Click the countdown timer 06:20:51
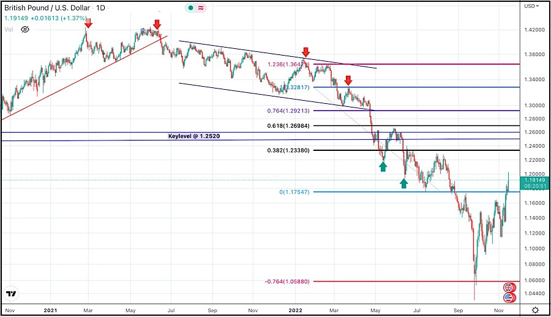The image size is (551, 317). (x=535, y=186)
